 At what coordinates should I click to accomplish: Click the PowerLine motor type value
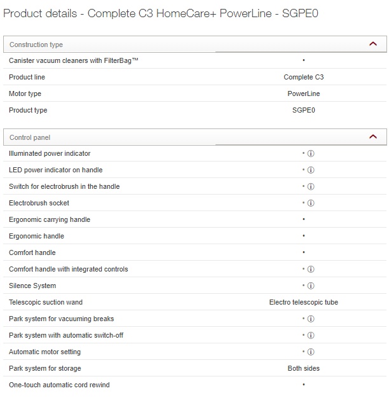(x=303, y=93)
